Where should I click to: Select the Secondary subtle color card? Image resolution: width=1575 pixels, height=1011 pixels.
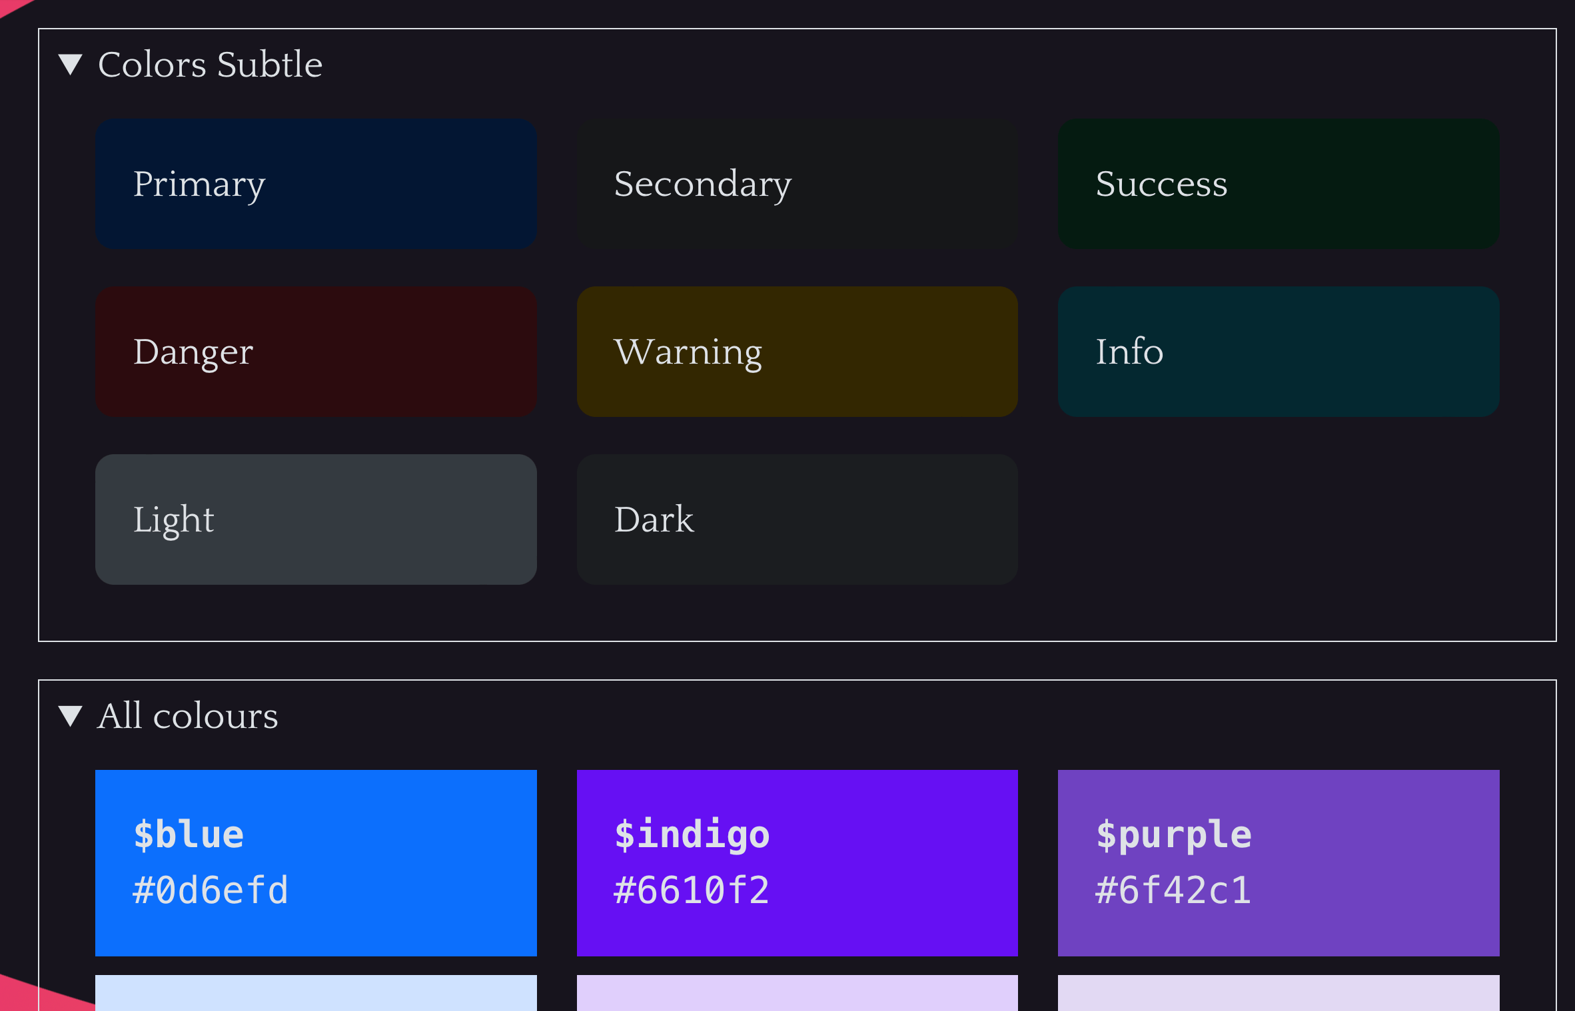797,184
